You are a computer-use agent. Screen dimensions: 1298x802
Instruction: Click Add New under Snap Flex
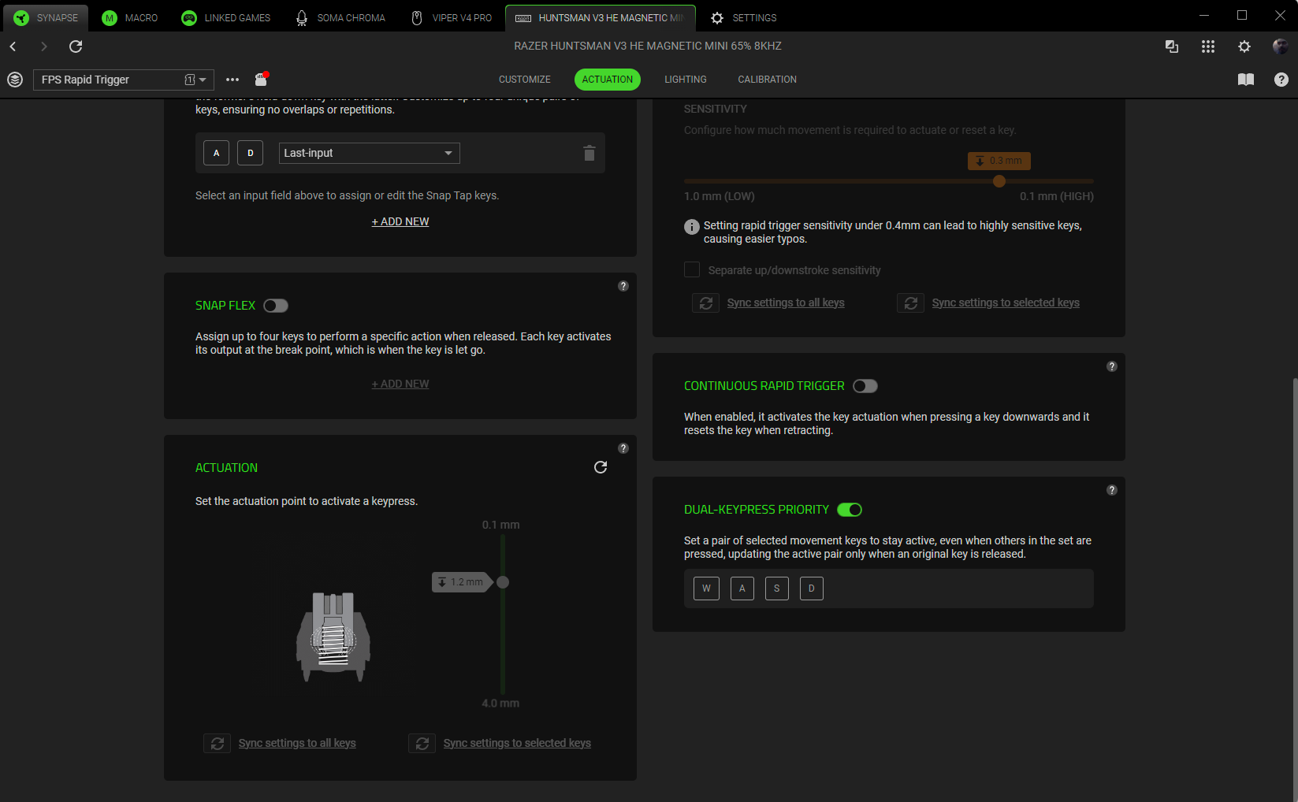point(400,384)
